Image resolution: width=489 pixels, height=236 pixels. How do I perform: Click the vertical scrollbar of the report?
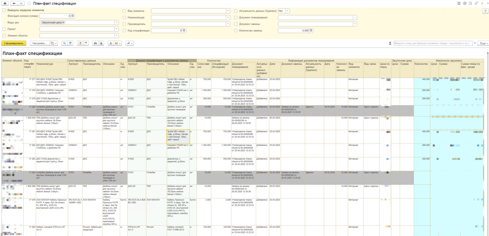point(488,142)
